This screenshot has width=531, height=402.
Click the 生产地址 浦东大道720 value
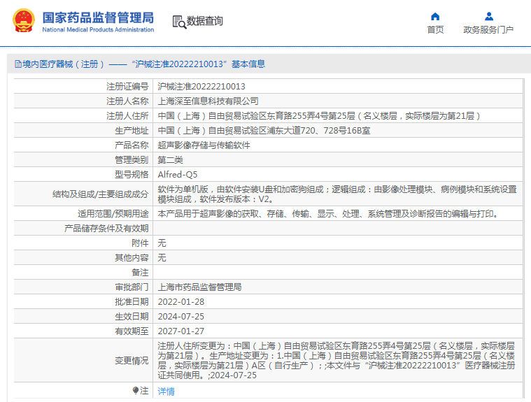[x=264, y=131]
